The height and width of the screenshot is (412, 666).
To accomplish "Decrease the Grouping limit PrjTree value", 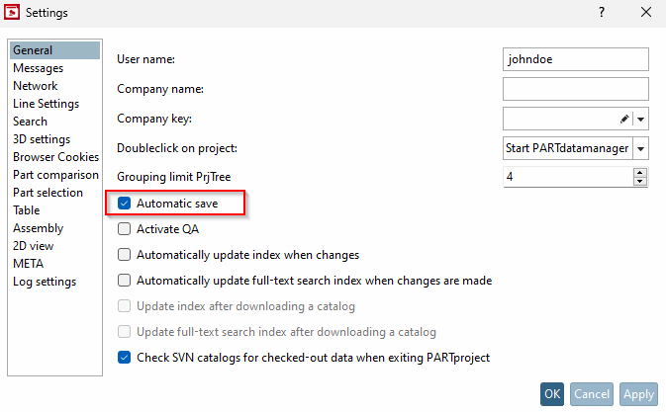I will (639, 182).
